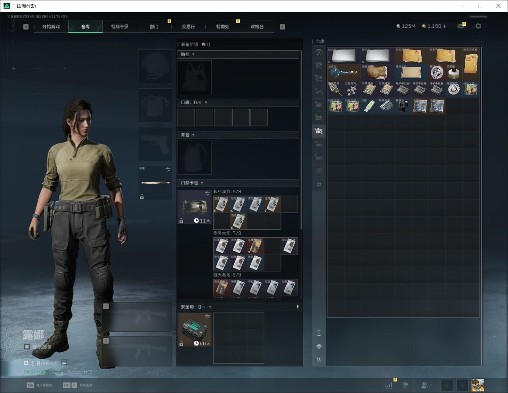The width and height of the screenshot is (508, 393).
Task: Open the first warehouse container tab
Action: (319, 52)
